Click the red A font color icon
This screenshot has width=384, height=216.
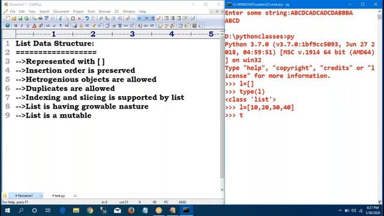(x=34, y=25)
